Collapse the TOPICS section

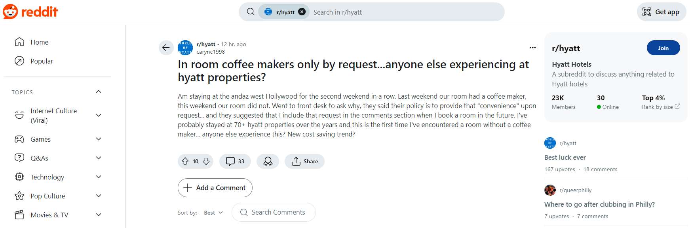[x=99, y=92]
